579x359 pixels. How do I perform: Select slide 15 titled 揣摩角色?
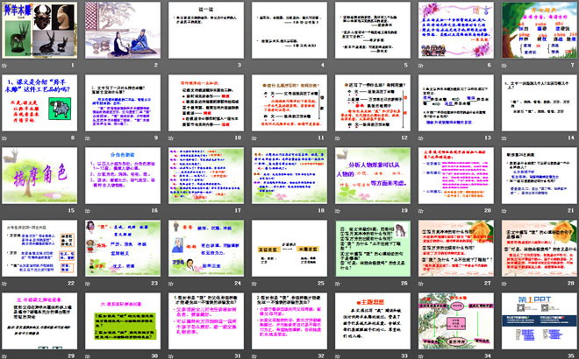39,175
